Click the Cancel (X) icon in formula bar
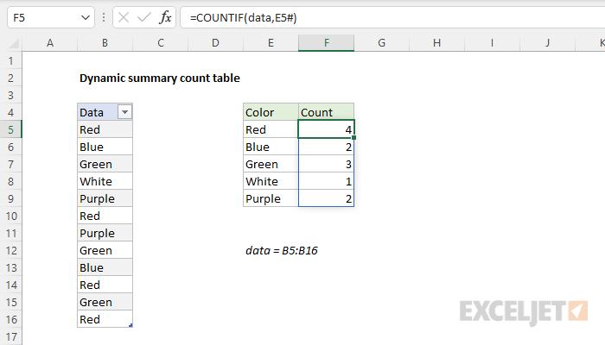 [x=124, y=17]
